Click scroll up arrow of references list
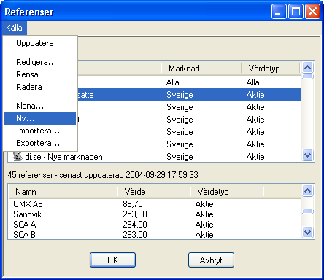This screenshot has height=280, width=324. 308,190
